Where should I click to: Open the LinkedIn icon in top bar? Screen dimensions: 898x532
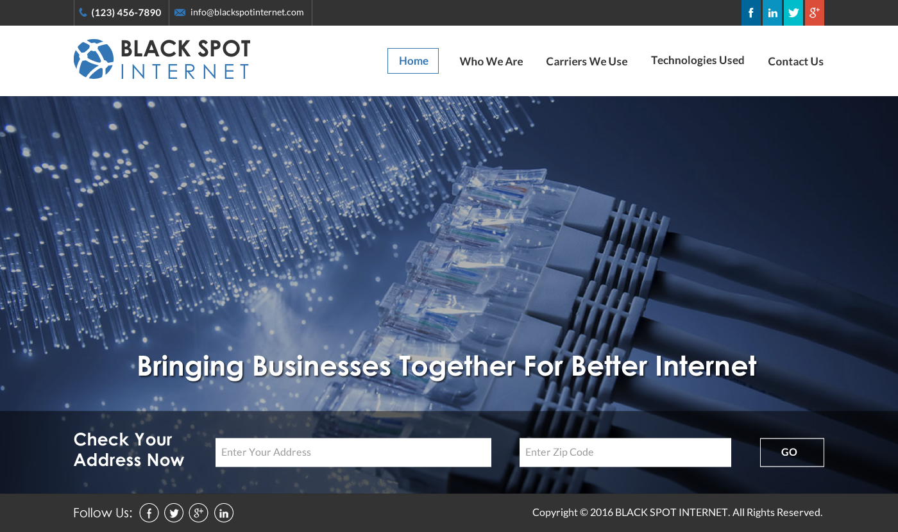pos(772,13)
